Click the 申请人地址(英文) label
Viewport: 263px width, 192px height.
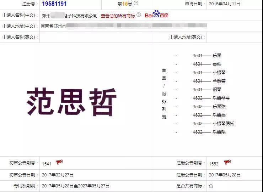[x=187, y=37]
